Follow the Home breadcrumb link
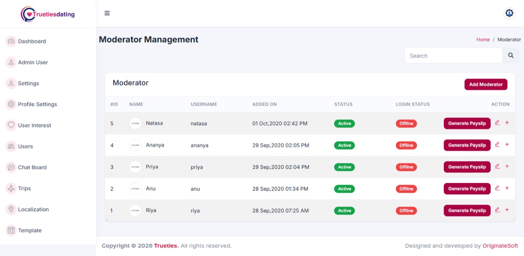Viewport: 524px width, 256px height. click(483, 40)
